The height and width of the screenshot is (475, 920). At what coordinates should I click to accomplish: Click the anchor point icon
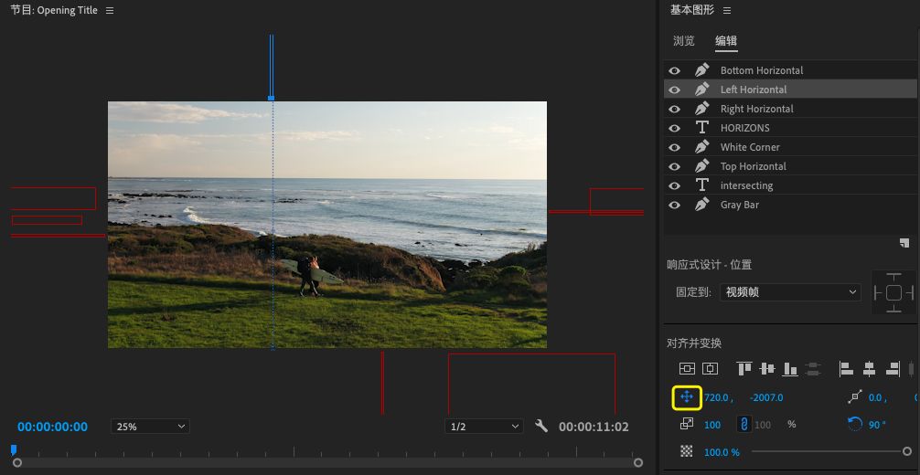click(855, 397)
